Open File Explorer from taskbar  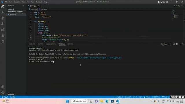[x=102, y=101]
